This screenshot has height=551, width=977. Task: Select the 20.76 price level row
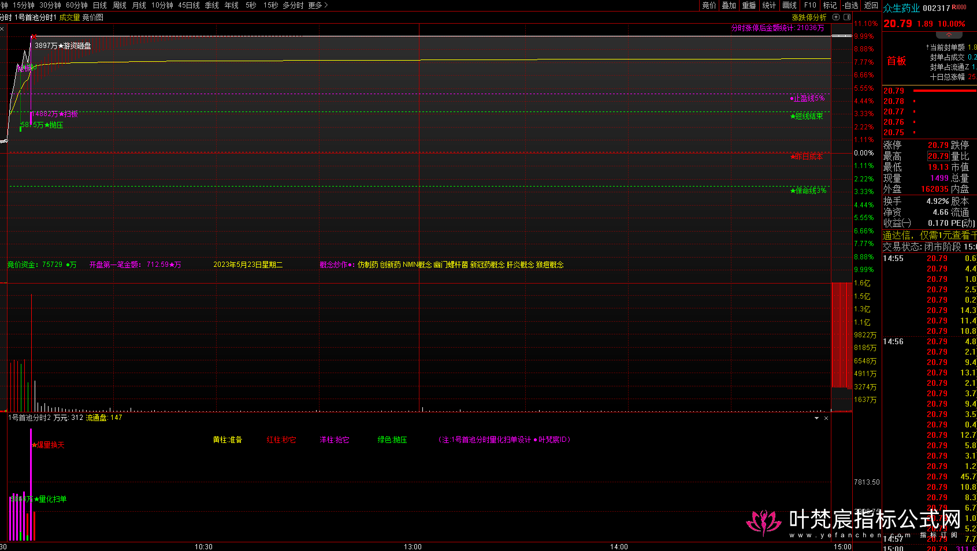[x=929, y=122]
